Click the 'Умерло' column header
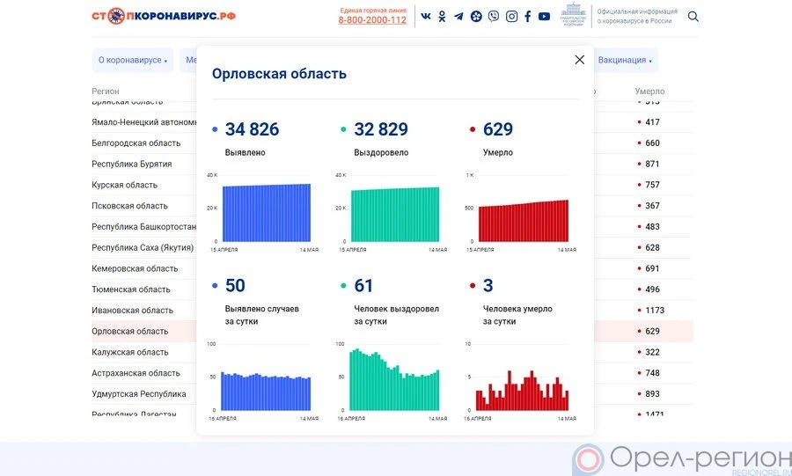 [x=649, y=92]
